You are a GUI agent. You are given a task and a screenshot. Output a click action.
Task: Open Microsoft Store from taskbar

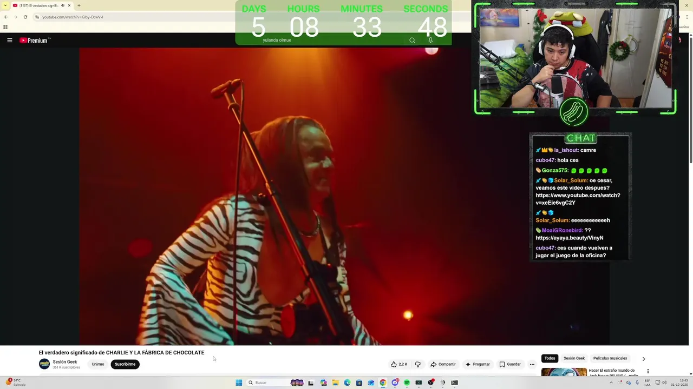click(x=359, y=383)
